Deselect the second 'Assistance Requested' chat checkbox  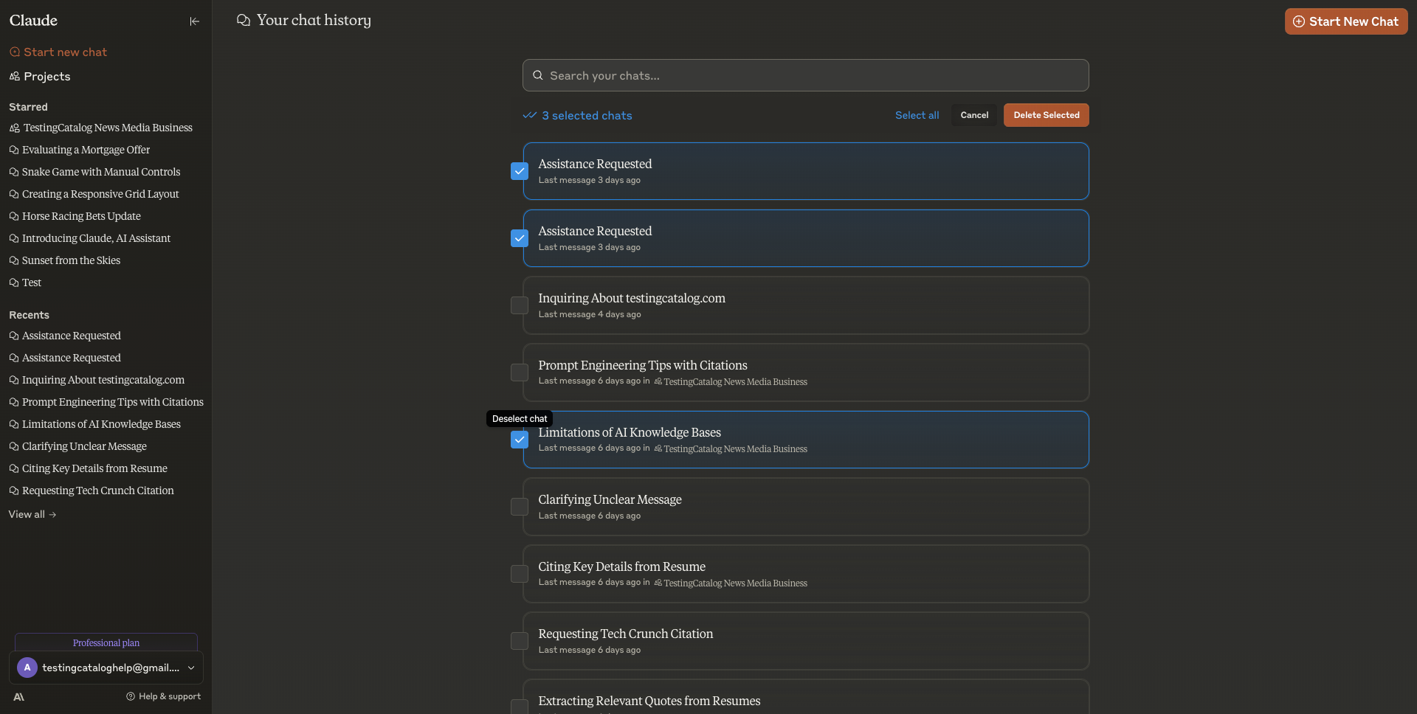(520, 238)
